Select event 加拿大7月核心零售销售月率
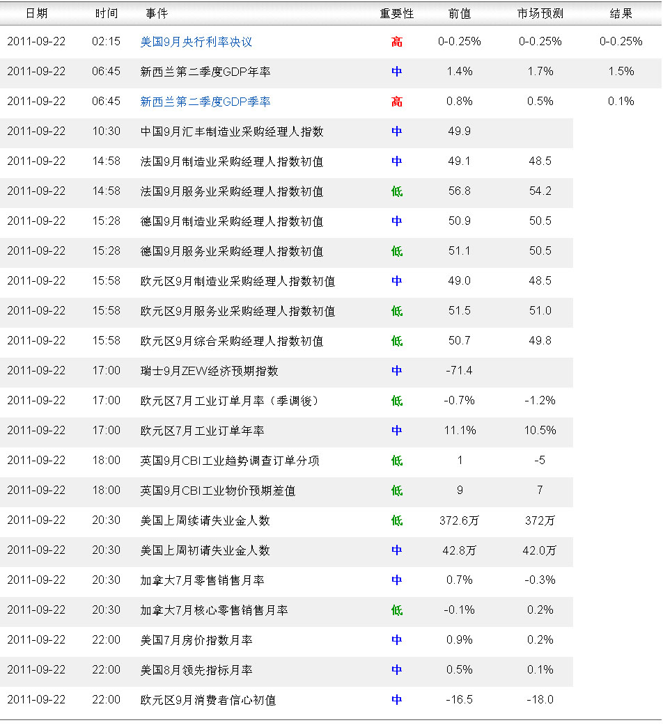Image resolution: width=663 pixels, height=725 pixels. coord(214,610)
